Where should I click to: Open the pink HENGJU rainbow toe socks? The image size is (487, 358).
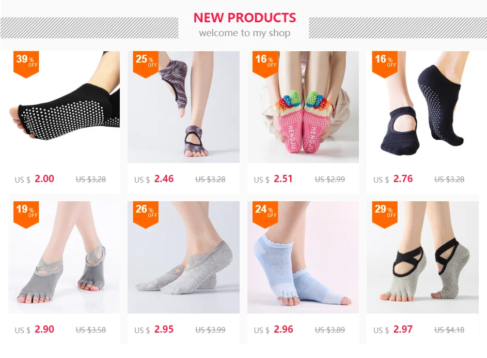(303, 107)
